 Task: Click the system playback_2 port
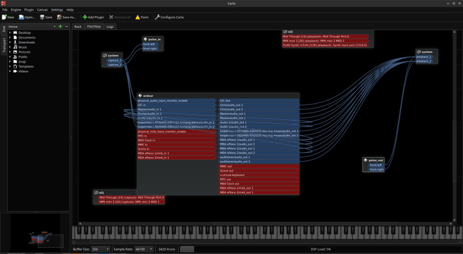(x=424, y=61)
